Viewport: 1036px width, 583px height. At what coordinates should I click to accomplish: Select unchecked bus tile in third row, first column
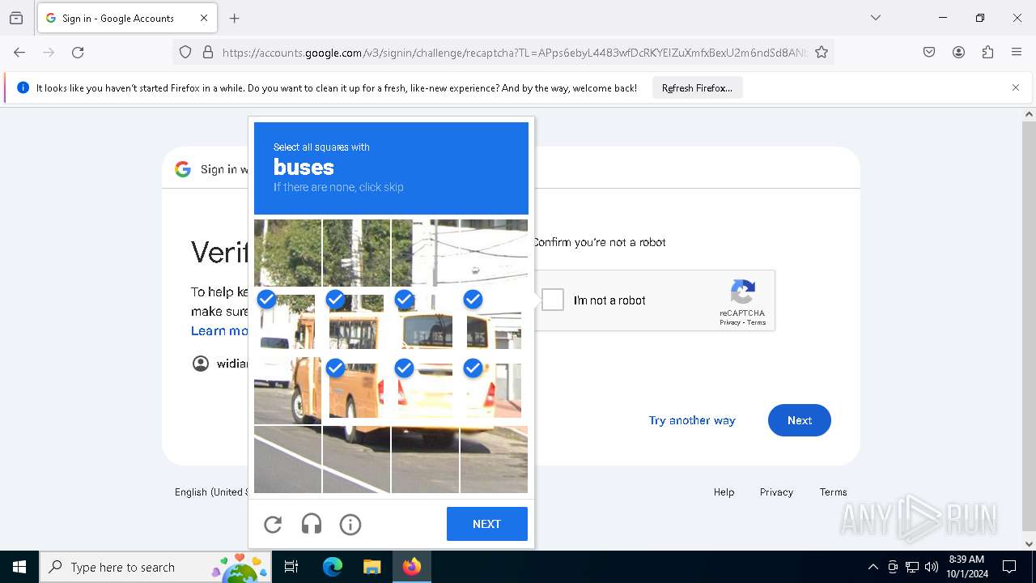pos(287,390)
